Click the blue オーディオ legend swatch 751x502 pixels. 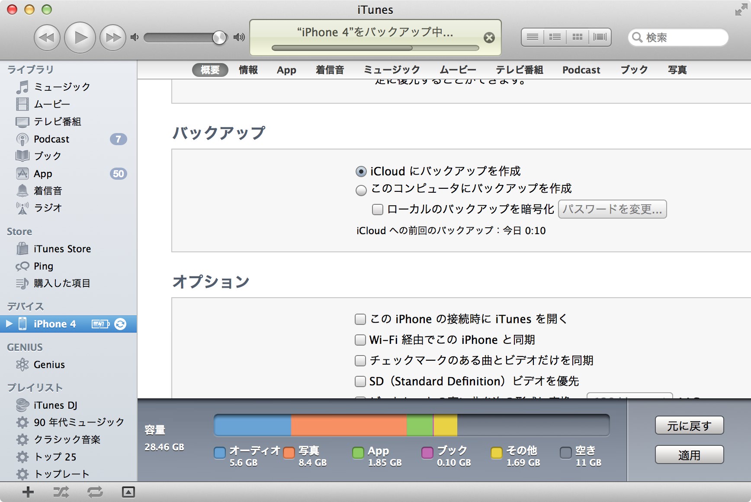(x=220, y=452)
